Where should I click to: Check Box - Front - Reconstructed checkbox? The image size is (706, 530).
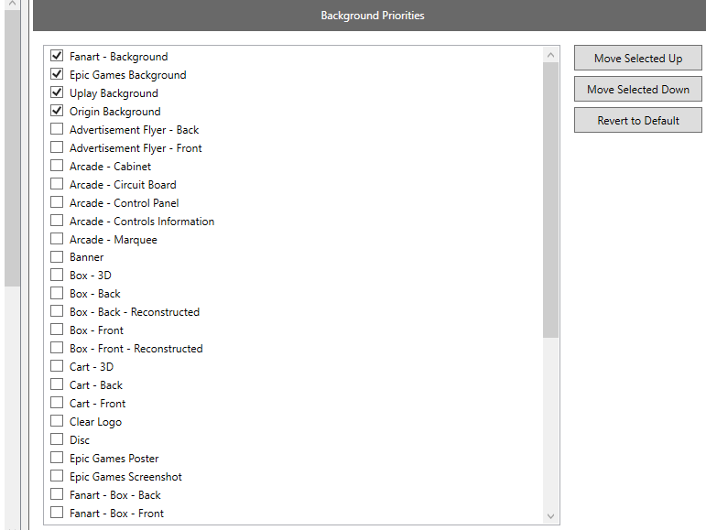point(57,348)
